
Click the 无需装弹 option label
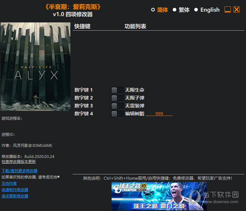pyautogui.click(x=134, y=106)
